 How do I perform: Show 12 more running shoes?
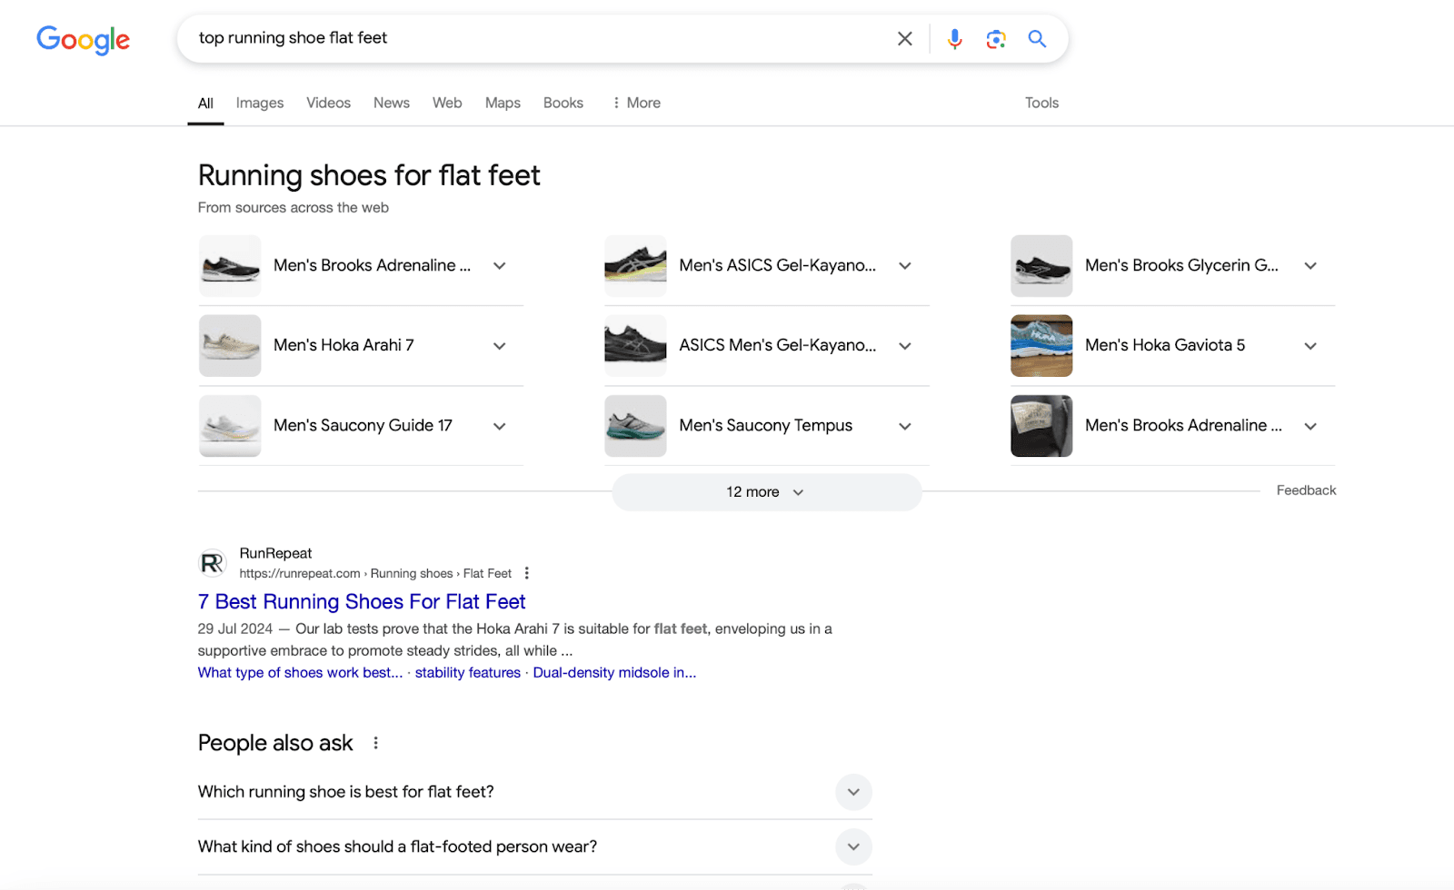pos(766,491)
